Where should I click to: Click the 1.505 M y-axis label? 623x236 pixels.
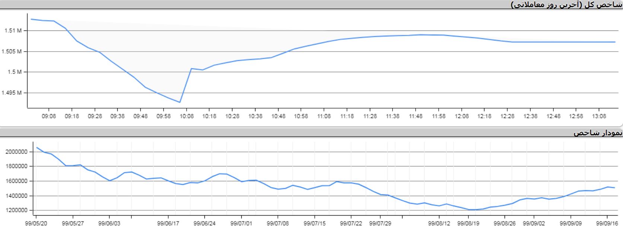pos(12,52)
